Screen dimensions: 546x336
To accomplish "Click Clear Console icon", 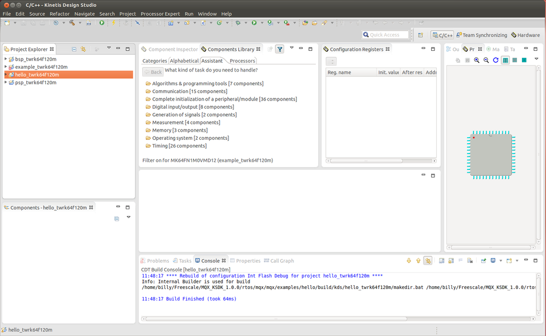I will (469, 261).
